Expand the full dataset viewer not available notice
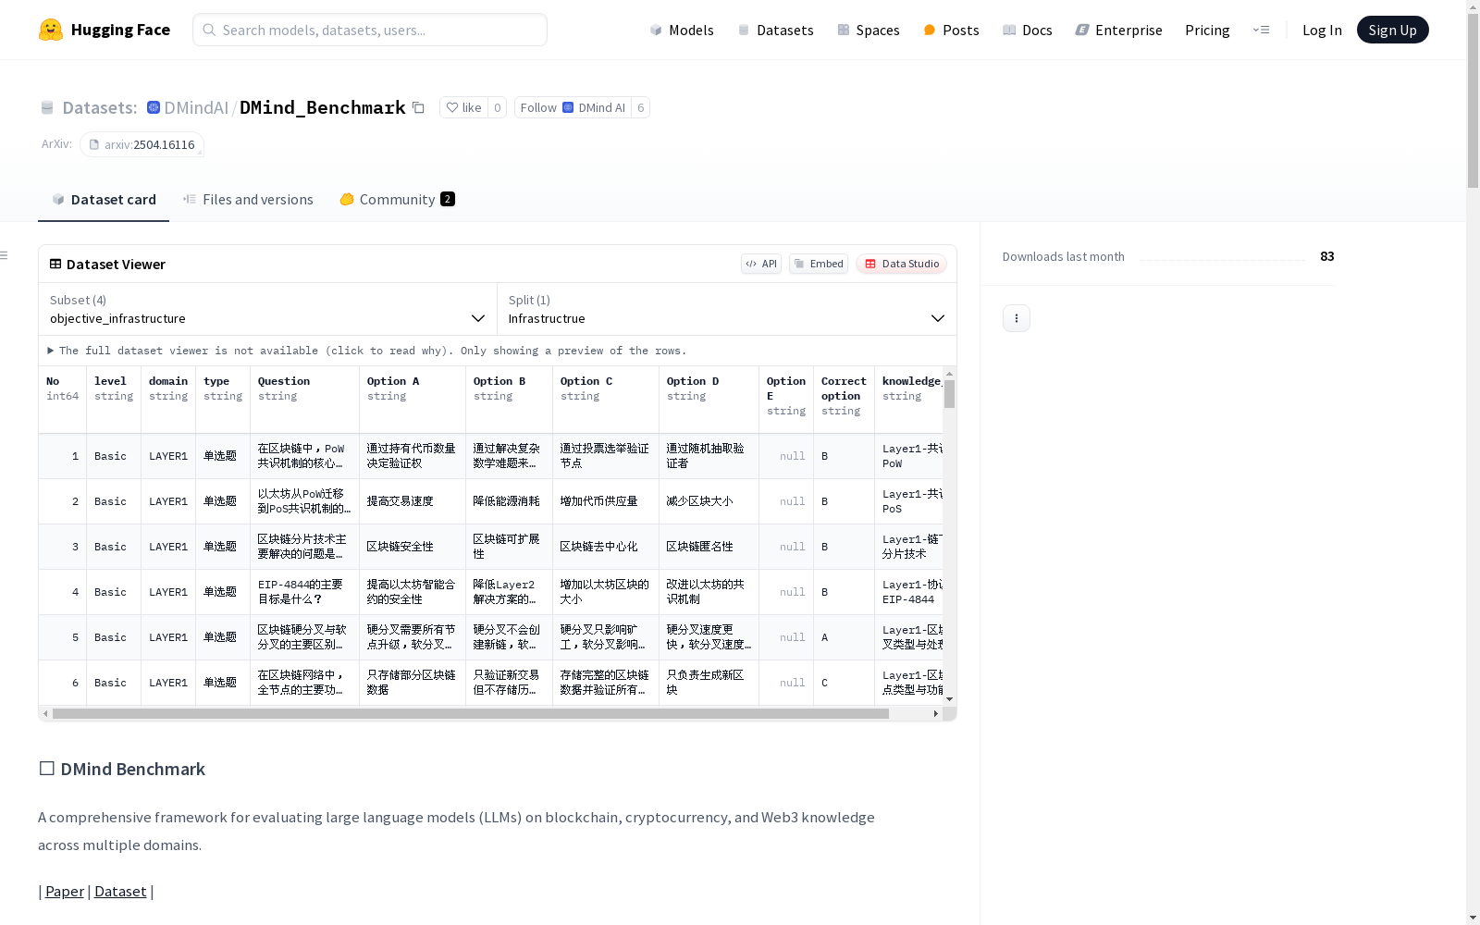This screenshot has width=1480, height=925. 367,351
